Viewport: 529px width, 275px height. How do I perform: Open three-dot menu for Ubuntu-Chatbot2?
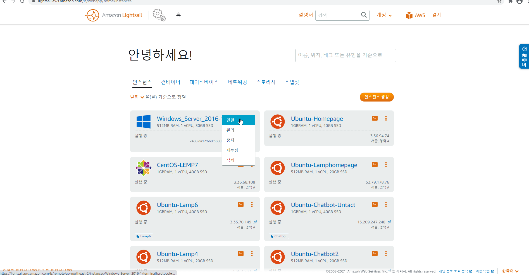[x=386, y=254]
